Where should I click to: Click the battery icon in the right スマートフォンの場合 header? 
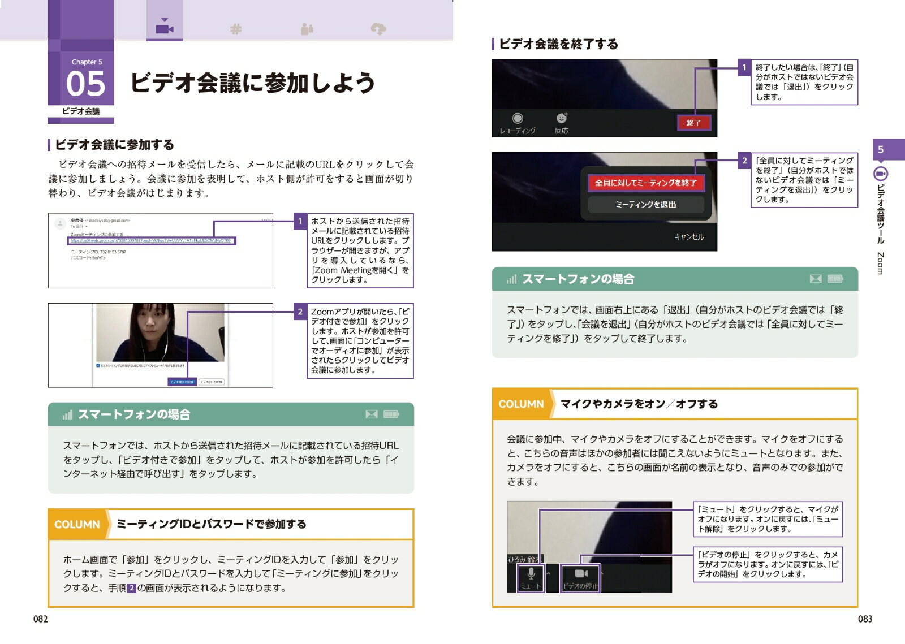click(835, 279)
